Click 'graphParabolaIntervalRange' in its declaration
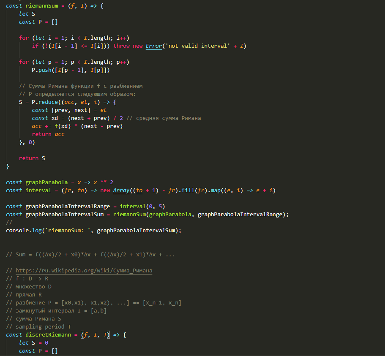Image resolution: width=385 pixels, height=356 pixels. click(68, 207)
